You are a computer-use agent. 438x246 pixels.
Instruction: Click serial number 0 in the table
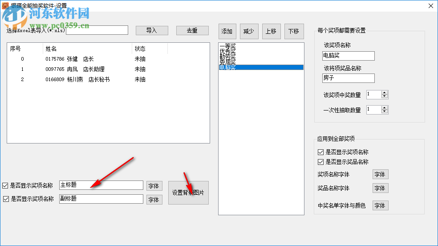[22, 59]
